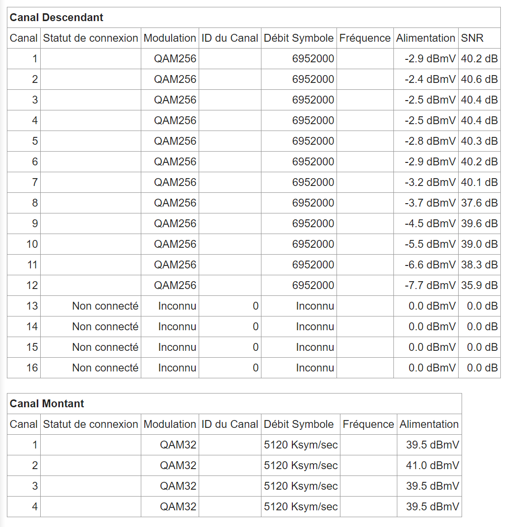Screen dimensions: 518x527
Task: Click upstream "Alimentation" column header
Action: [x=429, y=424]
